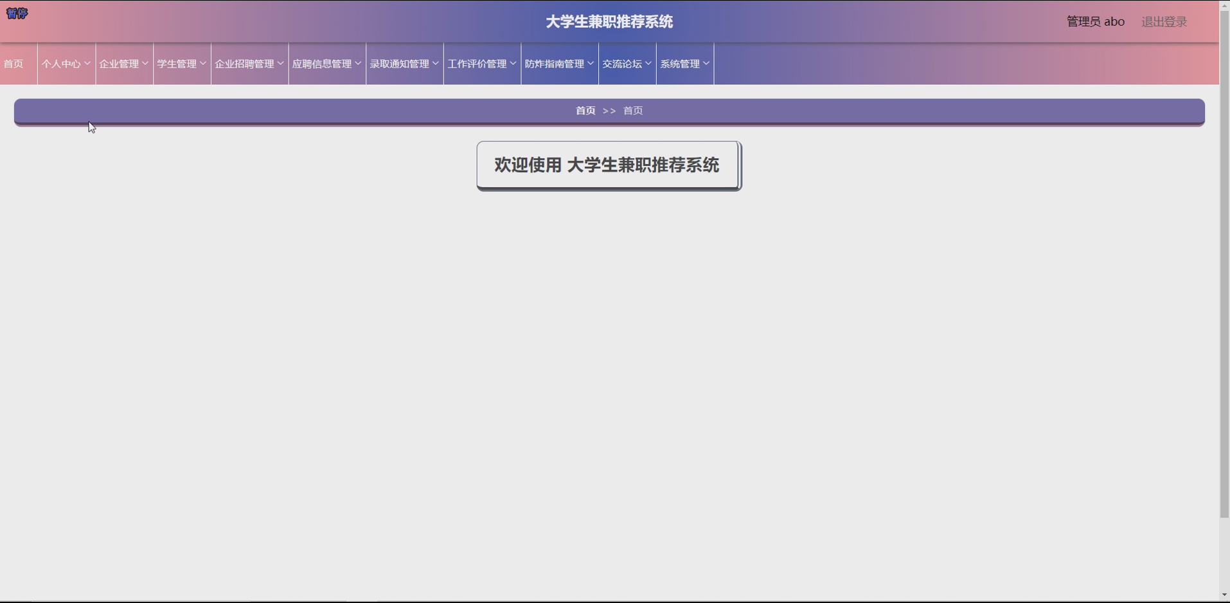
Task: Click the 大学生兼职推荐系统 header title
Action: pos(608,21)
